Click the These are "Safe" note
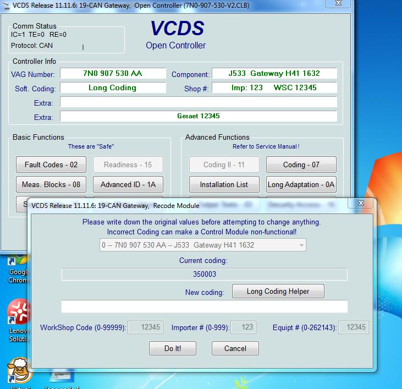The height and width of the screenshot is (389, 402). click(91, 146)
